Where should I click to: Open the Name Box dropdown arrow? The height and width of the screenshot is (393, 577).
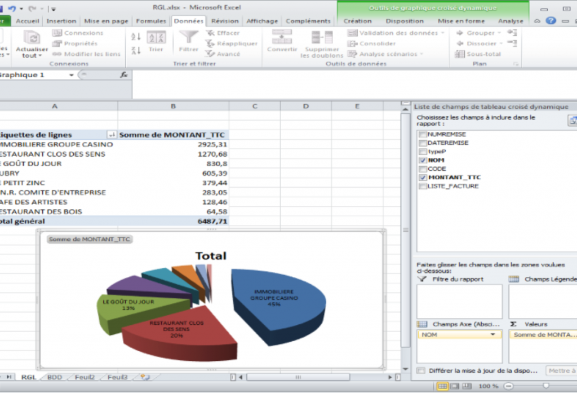click(72, 75)
